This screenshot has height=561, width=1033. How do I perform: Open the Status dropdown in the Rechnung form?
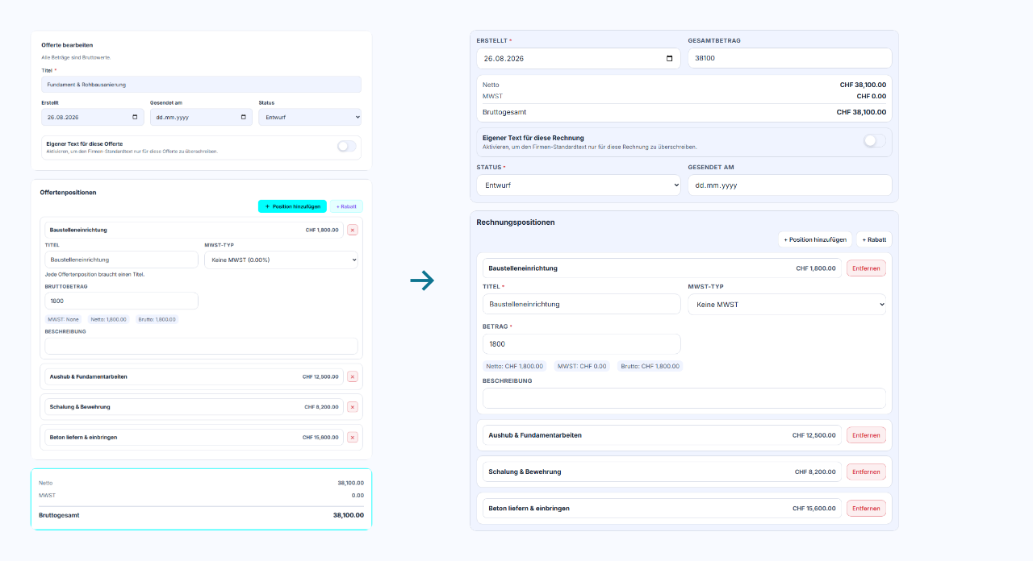pyautogui.click(x=579, y=185)
